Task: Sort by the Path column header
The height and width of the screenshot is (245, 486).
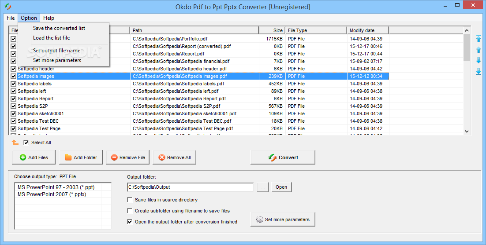Action: 194,30
